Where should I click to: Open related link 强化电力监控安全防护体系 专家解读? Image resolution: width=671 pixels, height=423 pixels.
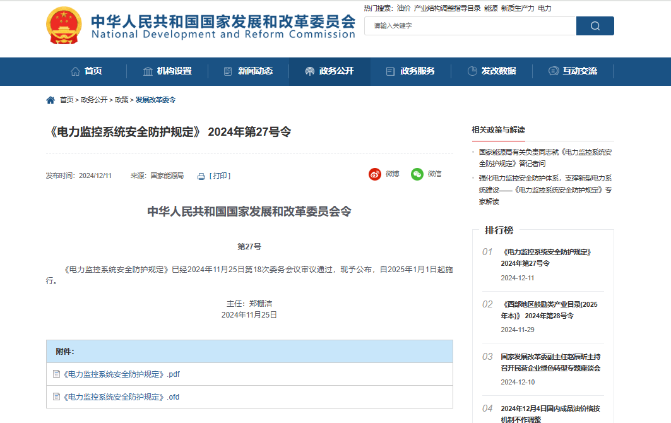point(545,189)
